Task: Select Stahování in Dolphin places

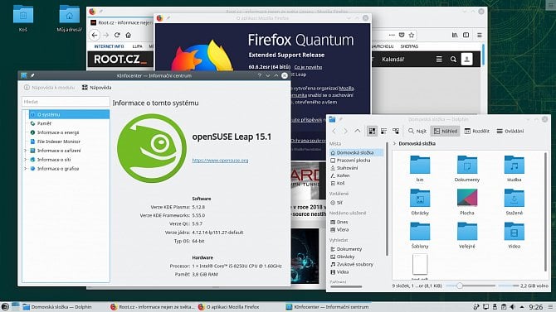Action: 344,168
